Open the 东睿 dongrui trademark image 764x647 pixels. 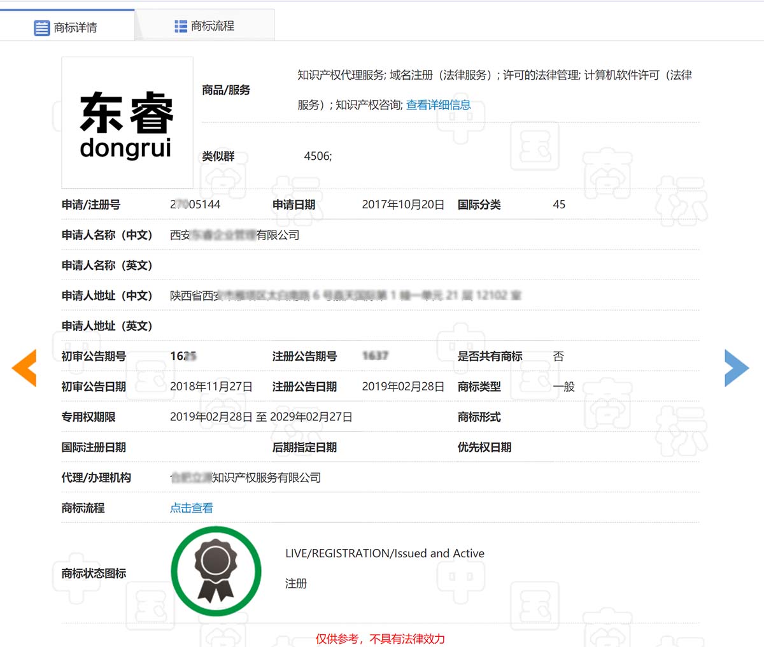click(x=127, y=122)
